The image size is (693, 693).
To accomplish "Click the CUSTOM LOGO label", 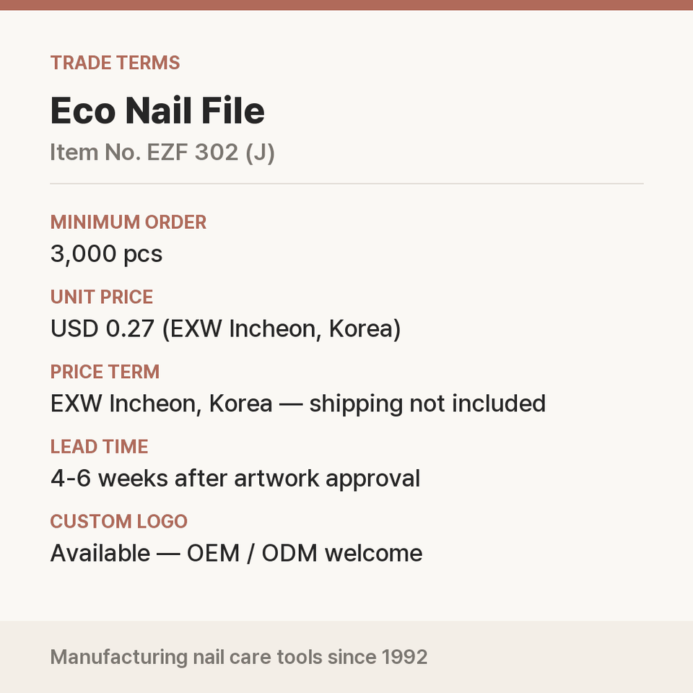I will click(x=119, y=521).
